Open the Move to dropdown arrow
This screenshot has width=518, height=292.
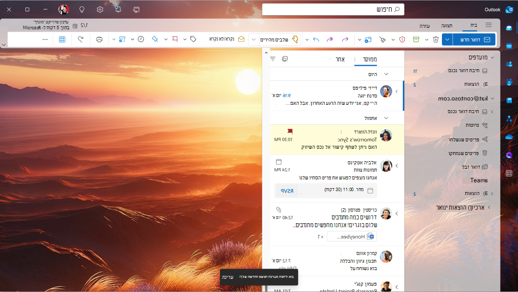(x=359, y=39)
